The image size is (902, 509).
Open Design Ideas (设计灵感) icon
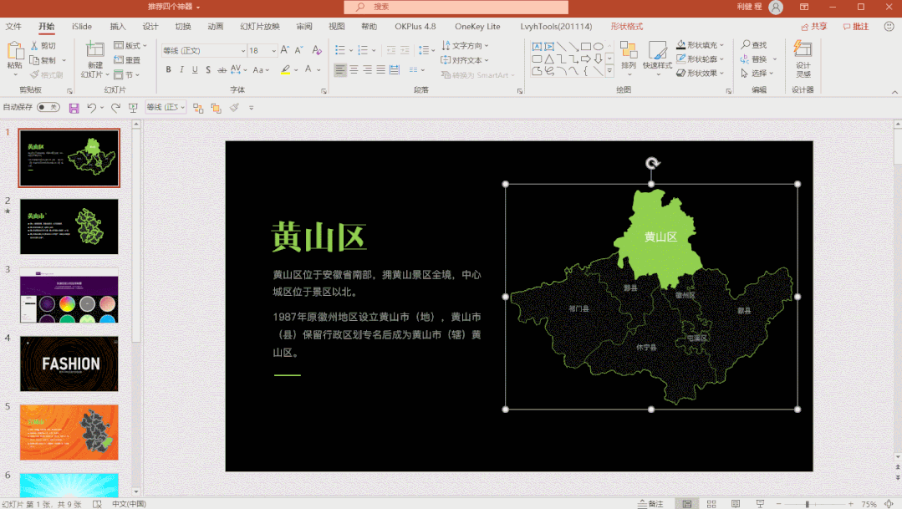[803, 59]
